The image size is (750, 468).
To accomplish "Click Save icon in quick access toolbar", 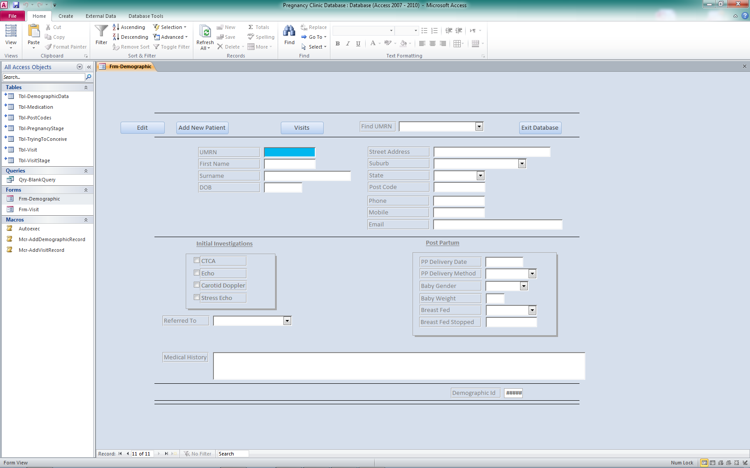I will point(16,5).
